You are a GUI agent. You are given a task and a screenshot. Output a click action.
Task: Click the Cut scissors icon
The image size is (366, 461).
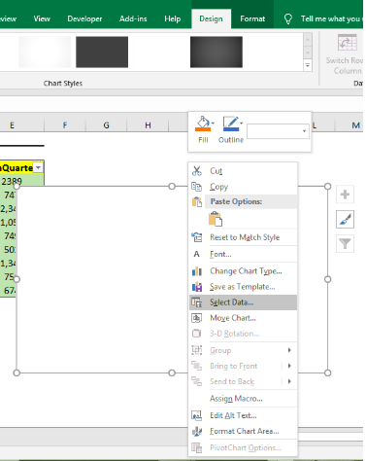click(x=197, y=171)
